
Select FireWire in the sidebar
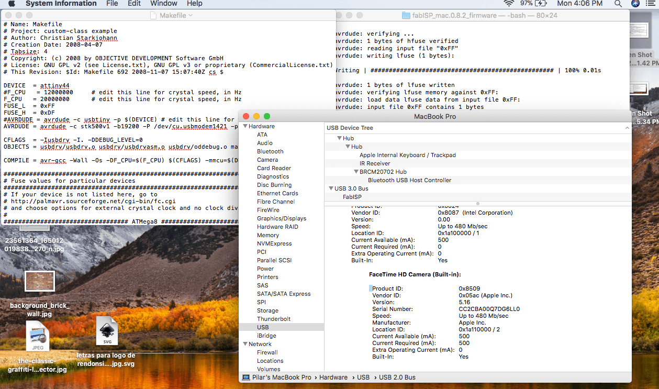point(268,210)
